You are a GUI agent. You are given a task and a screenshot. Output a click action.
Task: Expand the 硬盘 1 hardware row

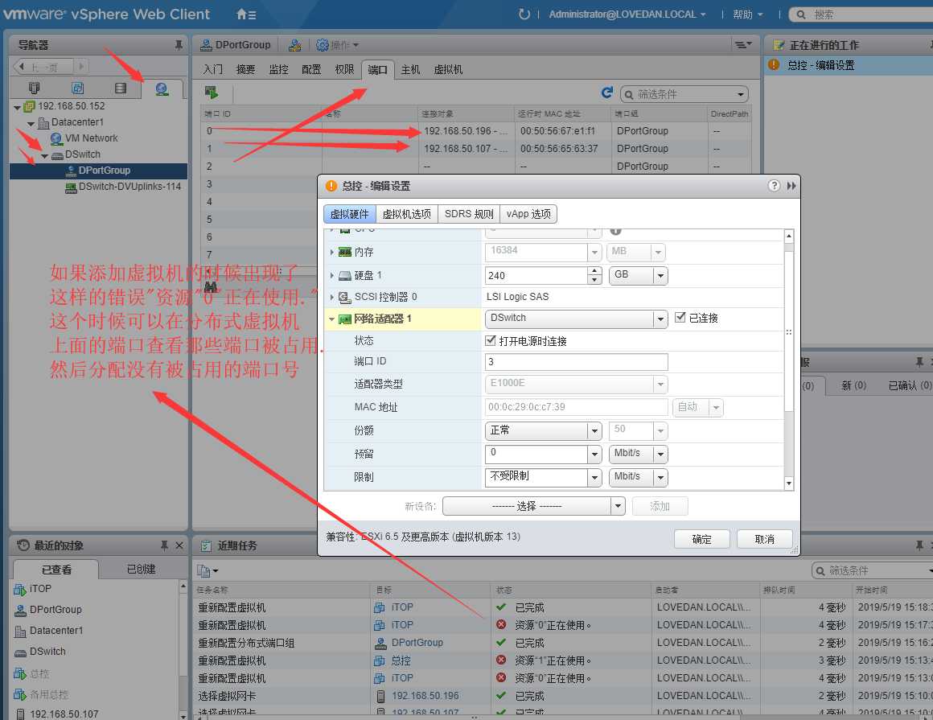point(331,275)
